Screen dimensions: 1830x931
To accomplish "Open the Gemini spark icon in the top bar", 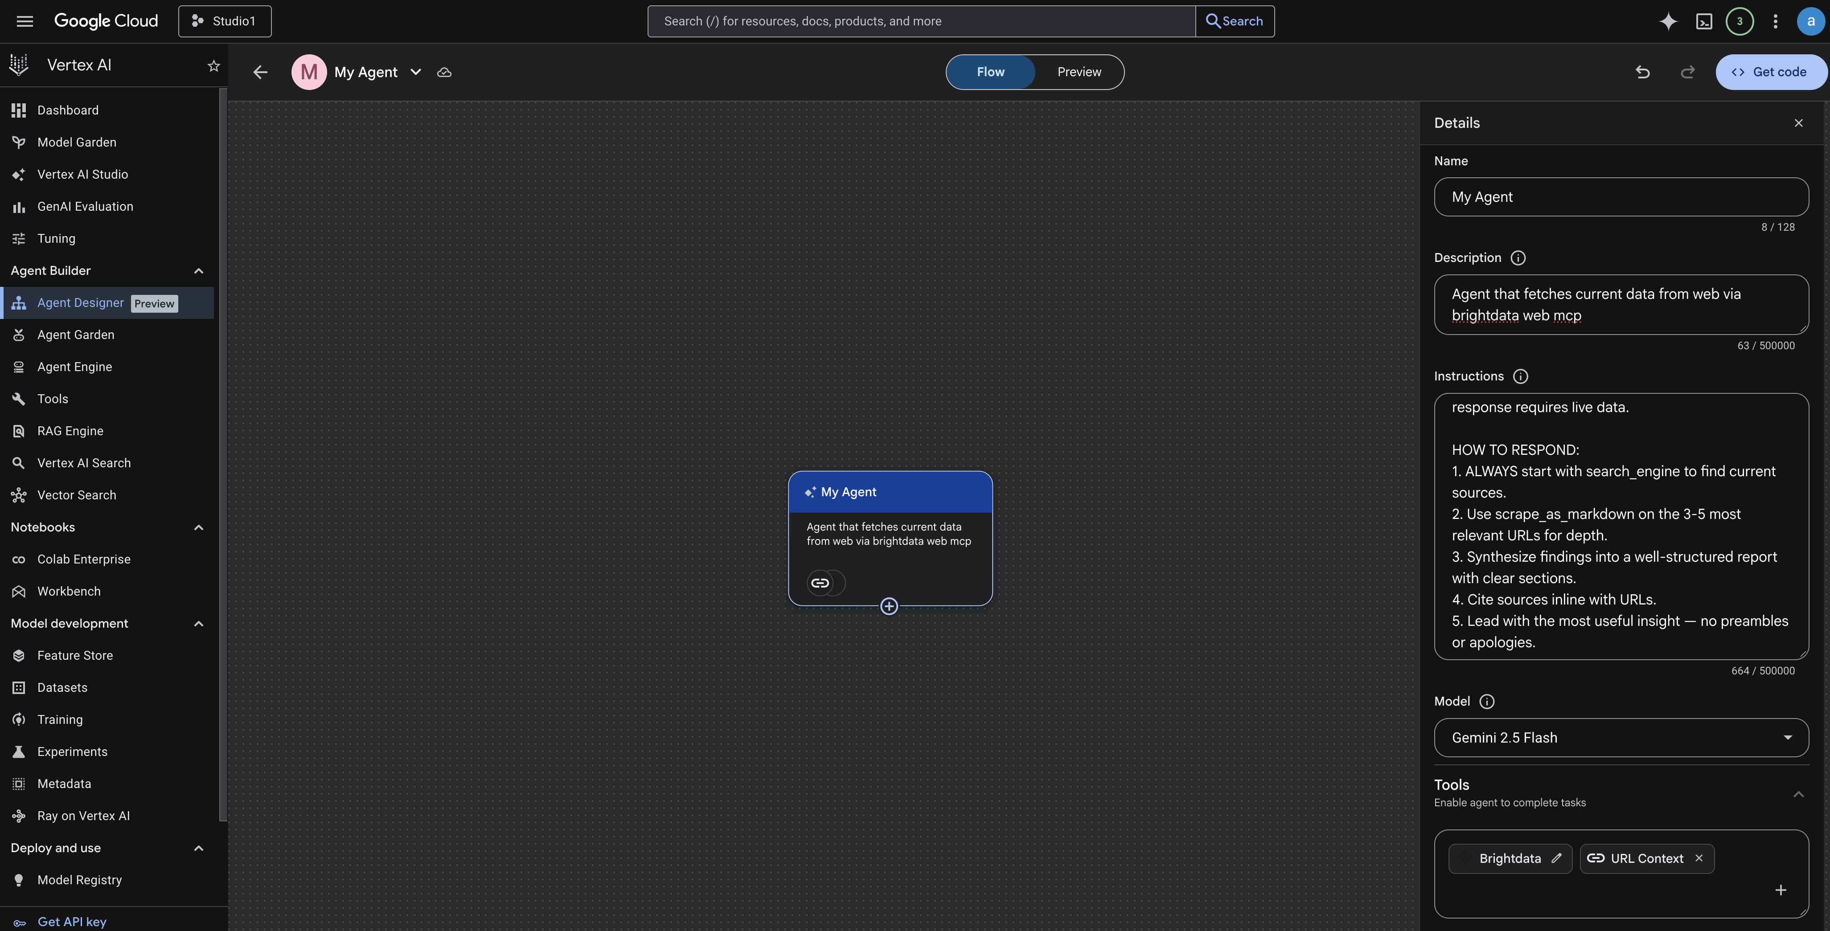I will pos(1668,21).
